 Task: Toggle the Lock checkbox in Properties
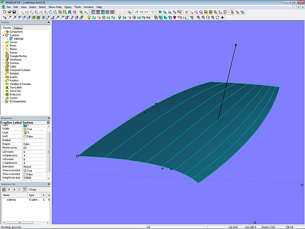tap(25, 136)
